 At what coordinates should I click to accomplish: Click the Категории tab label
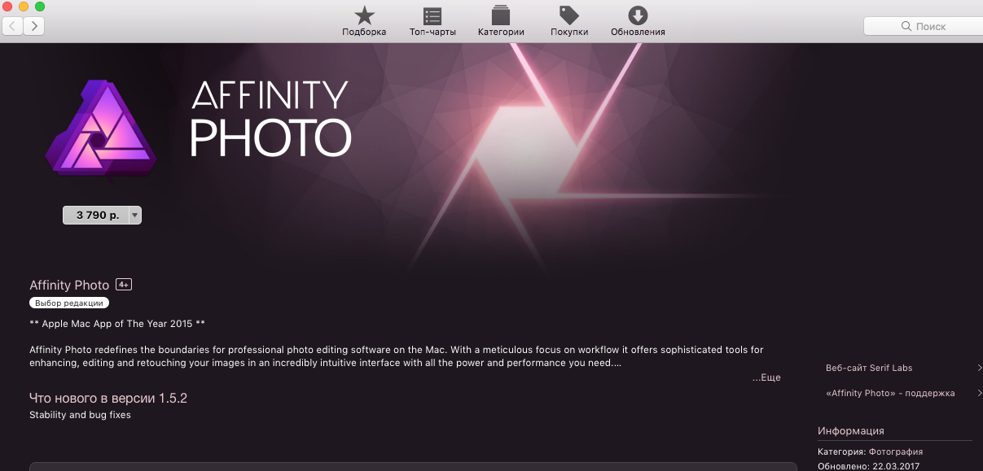(x=501, y=32)
